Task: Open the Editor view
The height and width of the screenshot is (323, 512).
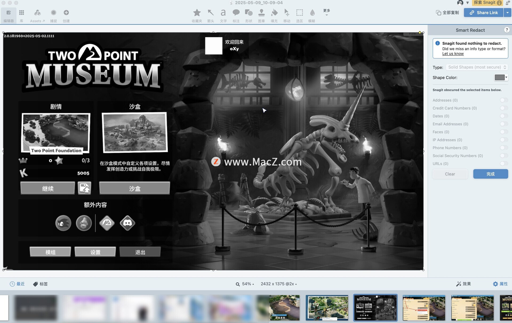Action: 9,15
